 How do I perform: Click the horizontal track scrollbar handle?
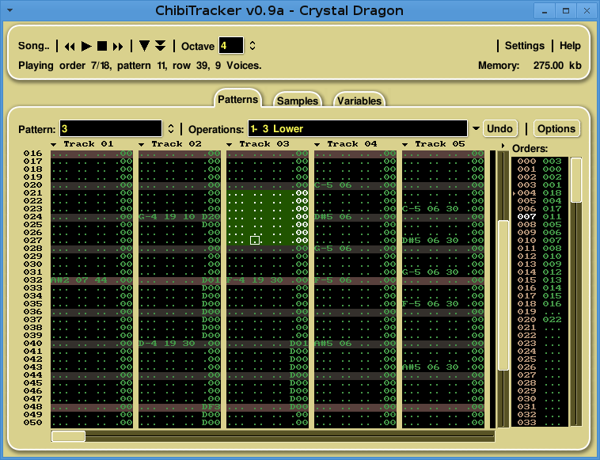point(68,436)
